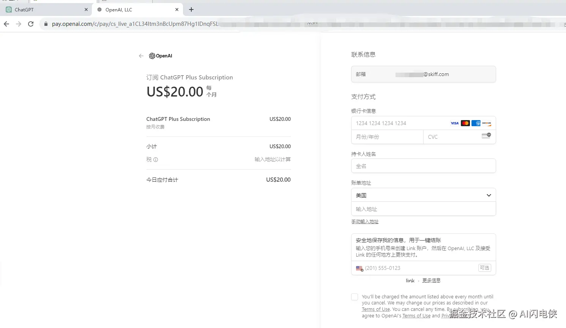Click the tax info icon
566x328 pixels.
[x=156, y=160]
